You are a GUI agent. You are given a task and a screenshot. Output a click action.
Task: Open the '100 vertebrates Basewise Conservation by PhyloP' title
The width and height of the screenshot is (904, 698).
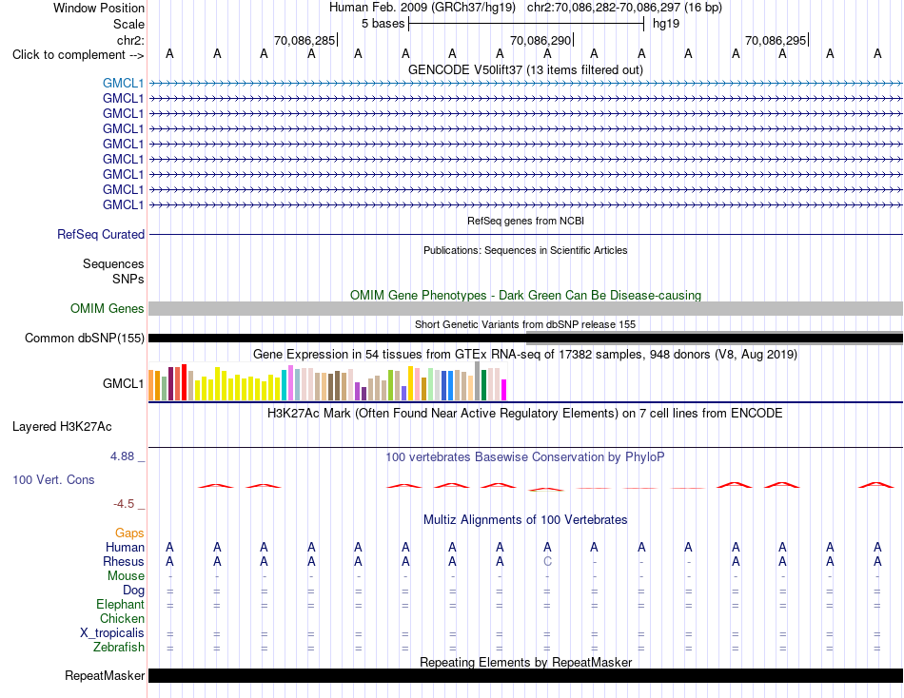[x=525, y=457]
